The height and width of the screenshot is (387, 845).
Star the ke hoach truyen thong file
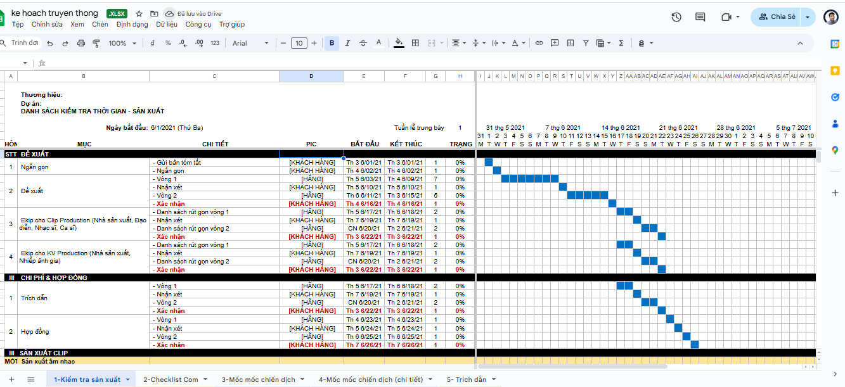[x=139, y=13]
